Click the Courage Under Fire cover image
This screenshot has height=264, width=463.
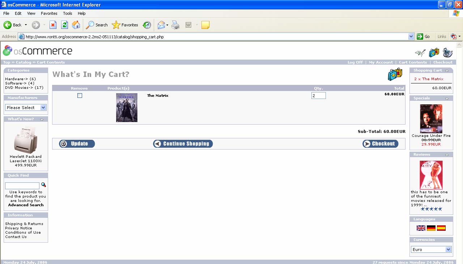coord(431,119)
